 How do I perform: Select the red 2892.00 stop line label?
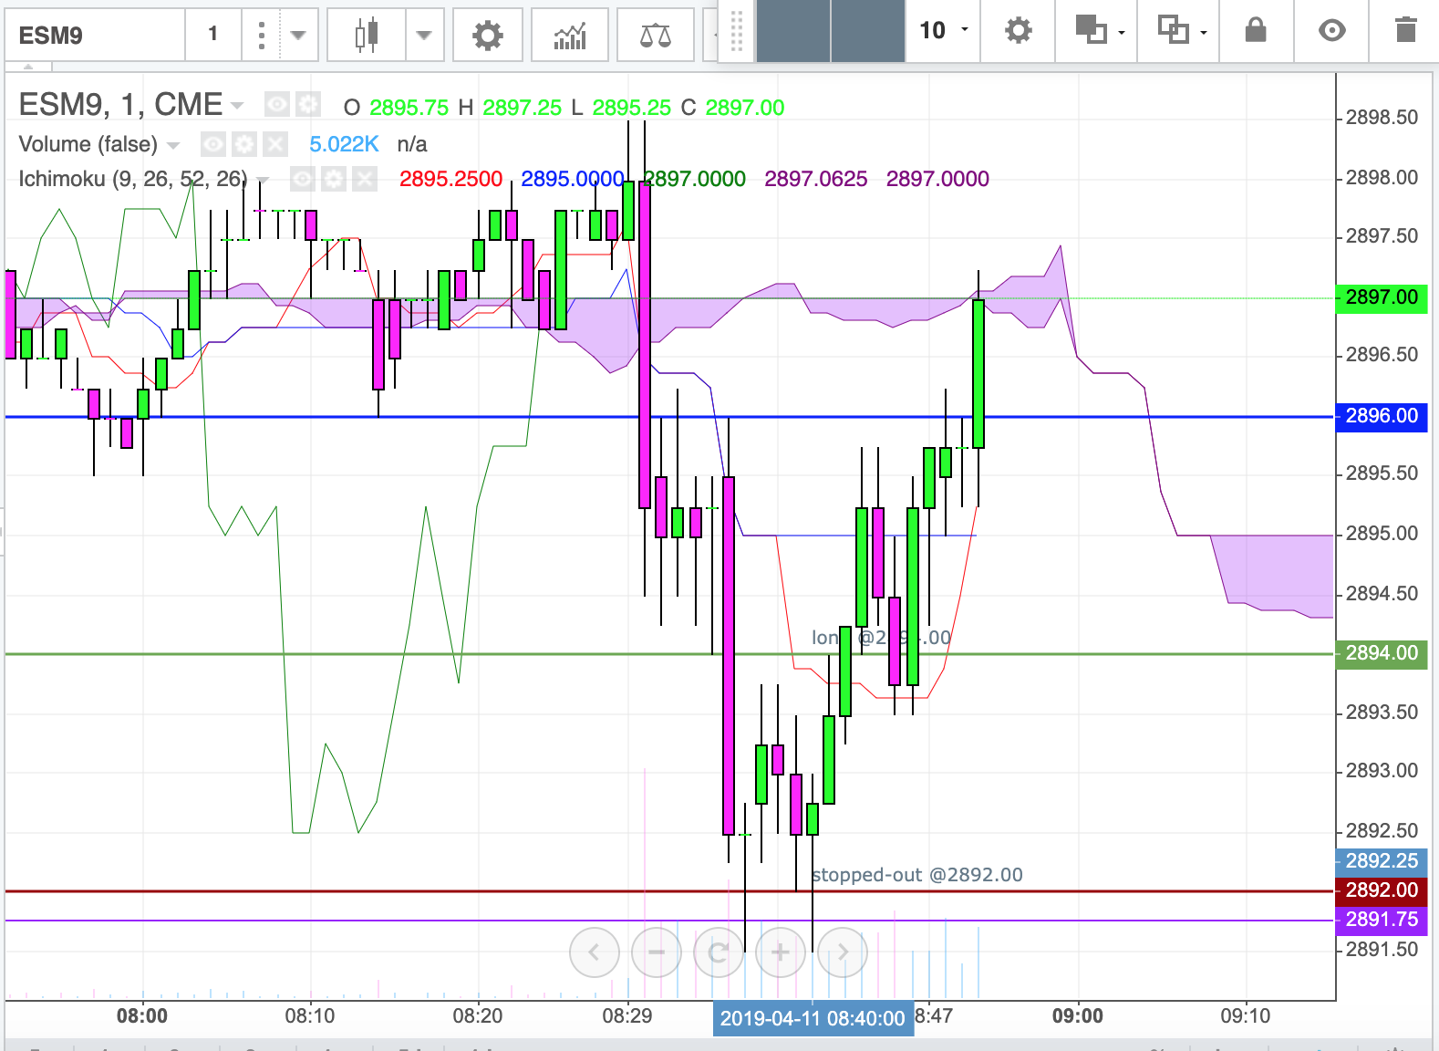point(1382,890)
